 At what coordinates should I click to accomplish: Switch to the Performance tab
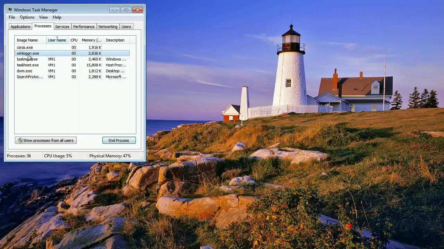point(84,27)
